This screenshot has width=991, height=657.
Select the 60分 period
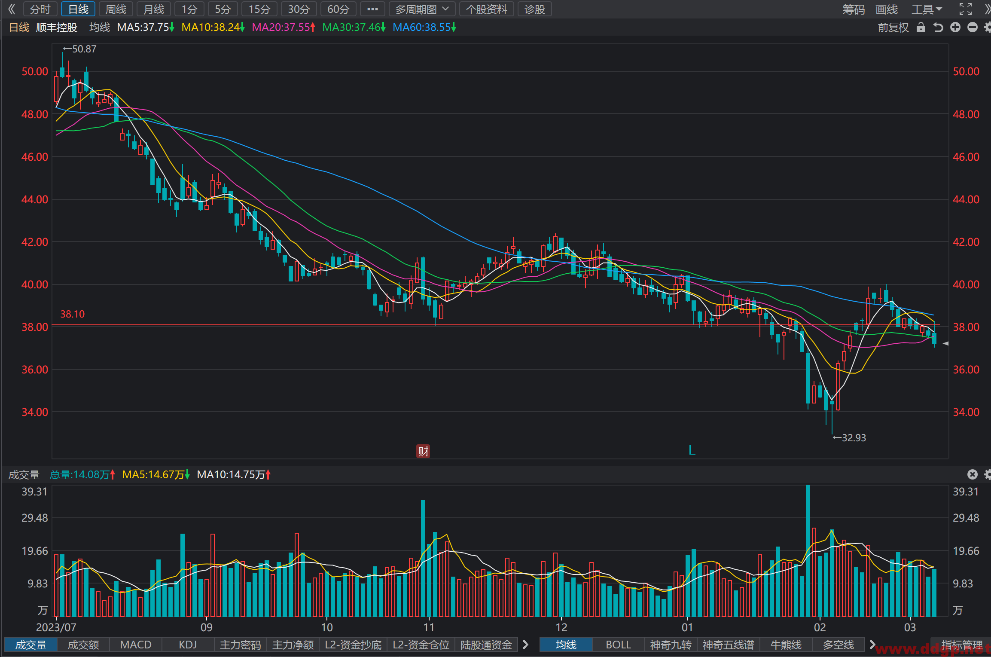[x=338, y=9]
